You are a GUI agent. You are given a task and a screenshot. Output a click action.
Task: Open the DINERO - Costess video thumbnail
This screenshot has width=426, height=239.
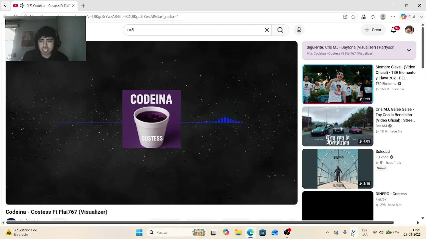(x=337, y=205)
